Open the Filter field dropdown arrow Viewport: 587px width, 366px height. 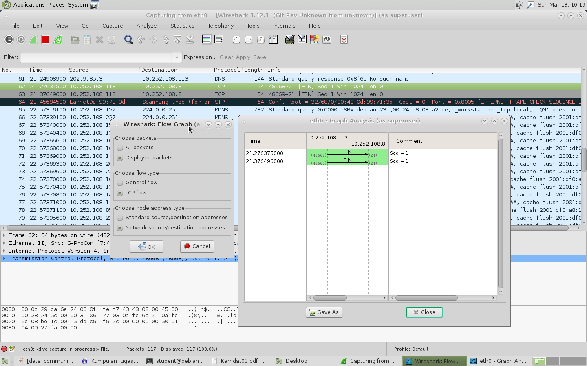pos(177,57)
